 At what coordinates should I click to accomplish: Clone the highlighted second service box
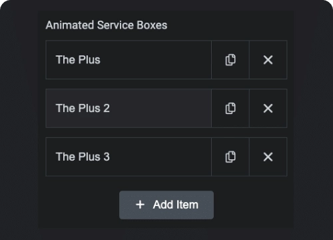(x=230, y=109)
